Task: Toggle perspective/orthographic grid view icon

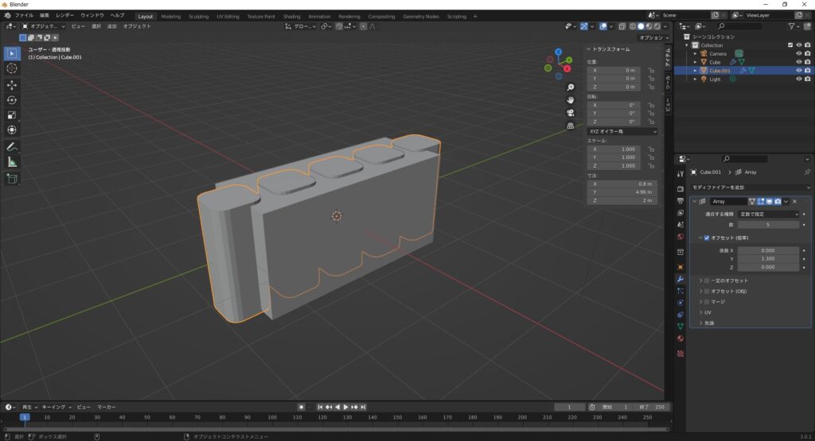Action: 571,126
